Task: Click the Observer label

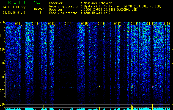Action: 56,3
